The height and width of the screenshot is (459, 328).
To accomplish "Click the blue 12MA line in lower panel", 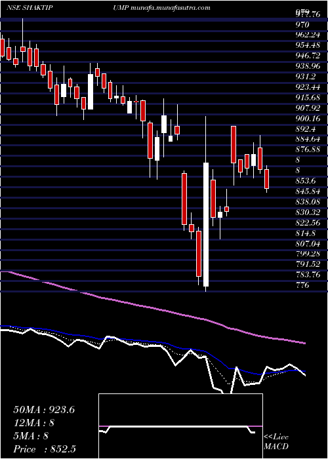I will click(152, 342).
